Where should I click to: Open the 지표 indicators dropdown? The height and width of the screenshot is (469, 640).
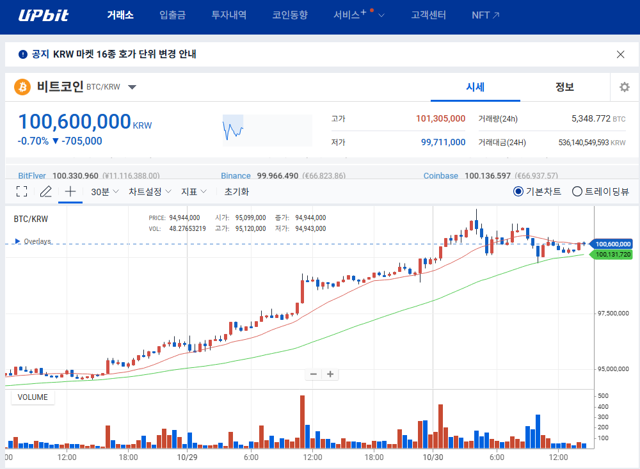pyautogui.click(x=193, y=191)
